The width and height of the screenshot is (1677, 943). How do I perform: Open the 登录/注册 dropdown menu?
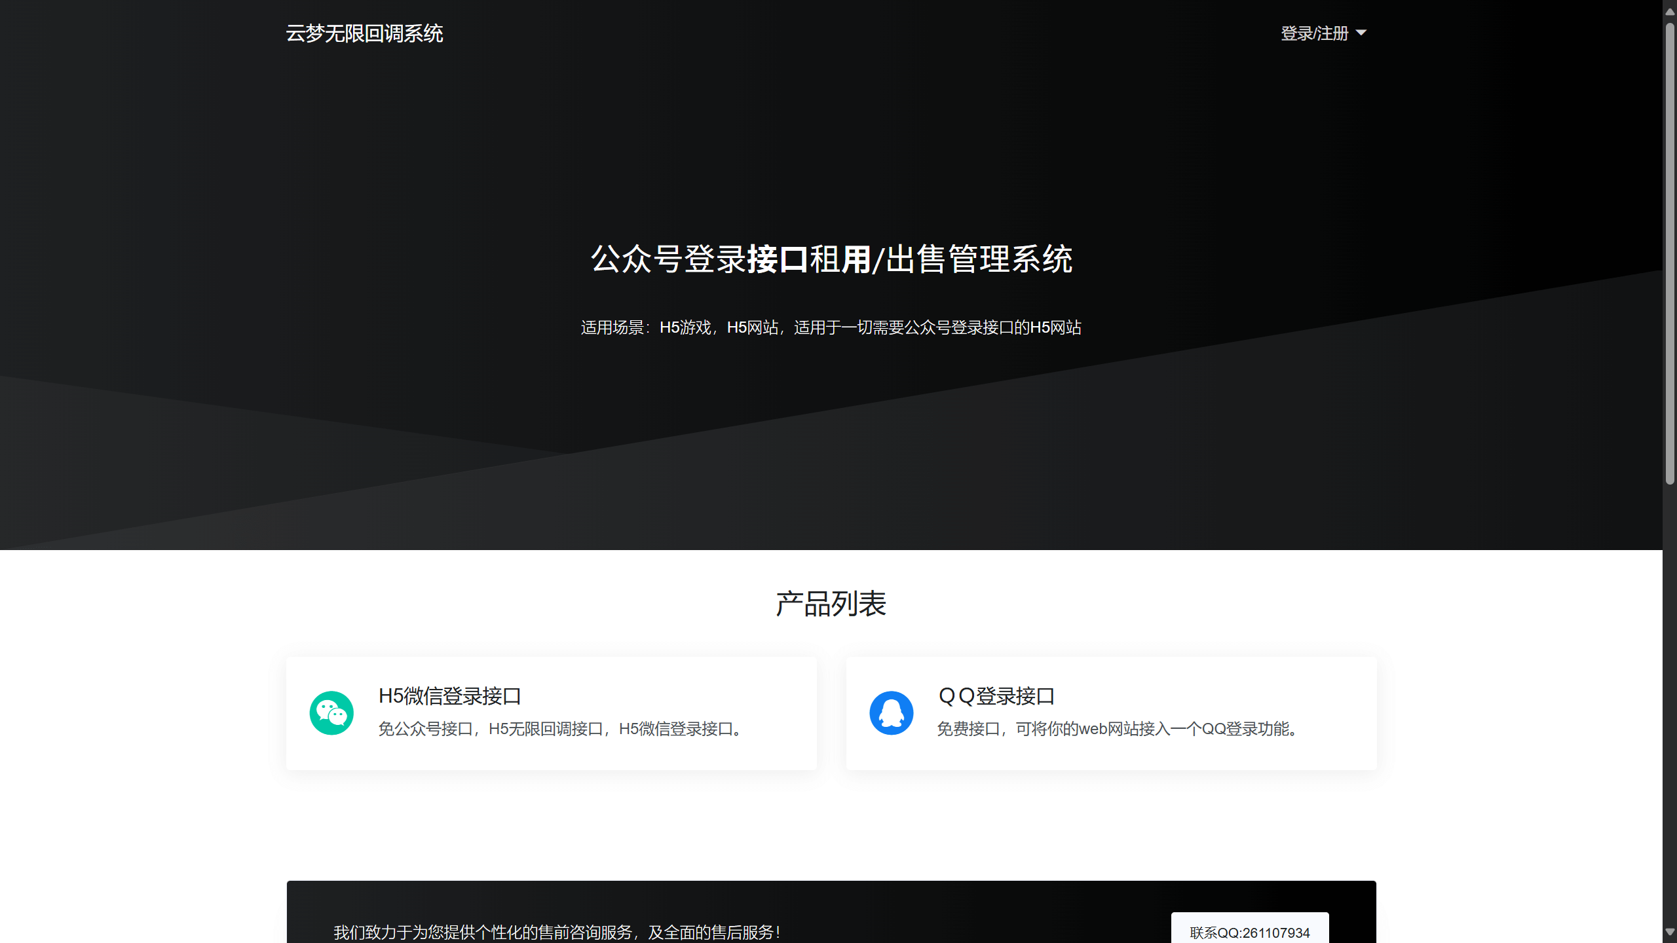1323,33
